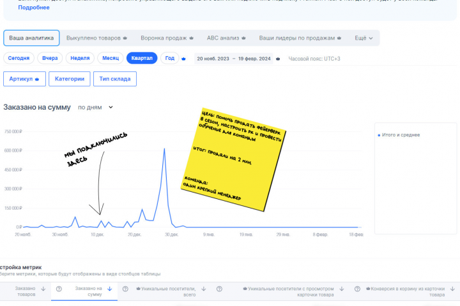Open the Подробнее link
460x306 pixels.
(34, 8)
